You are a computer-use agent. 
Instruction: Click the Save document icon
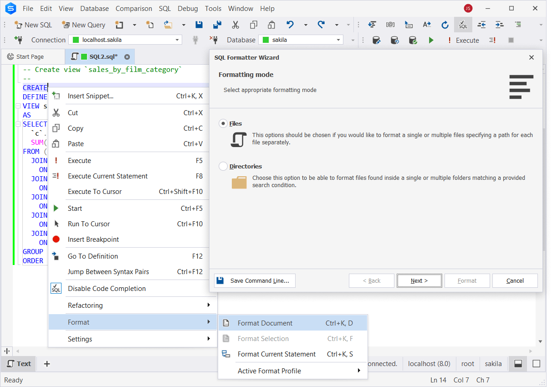click(199, 25)
